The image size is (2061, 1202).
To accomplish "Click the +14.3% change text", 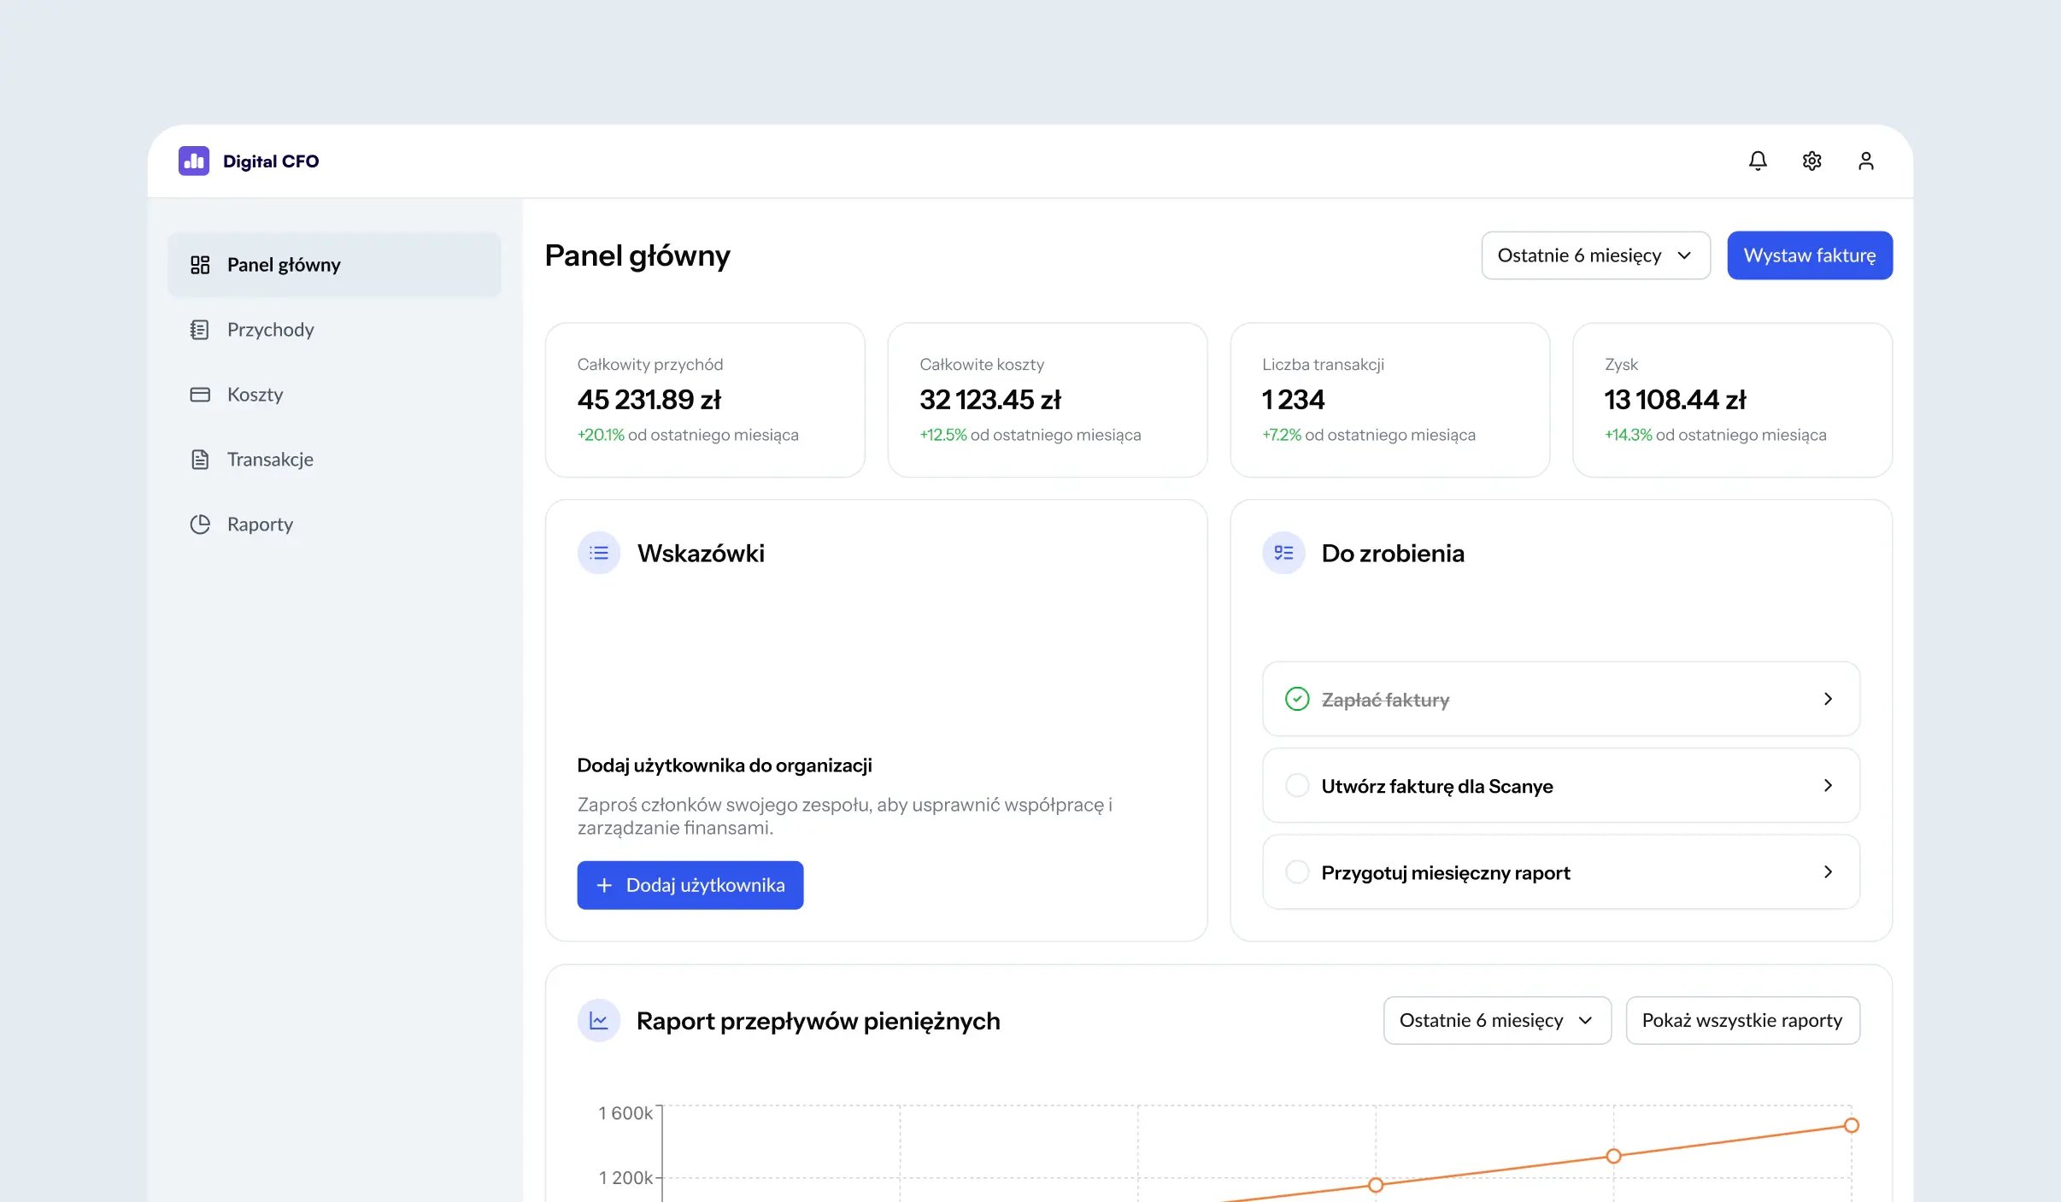I will 1629,435.
